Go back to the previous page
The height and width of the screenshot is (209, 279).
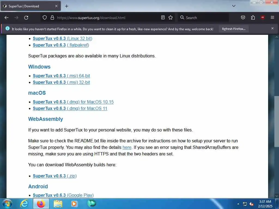coord(7,18)
